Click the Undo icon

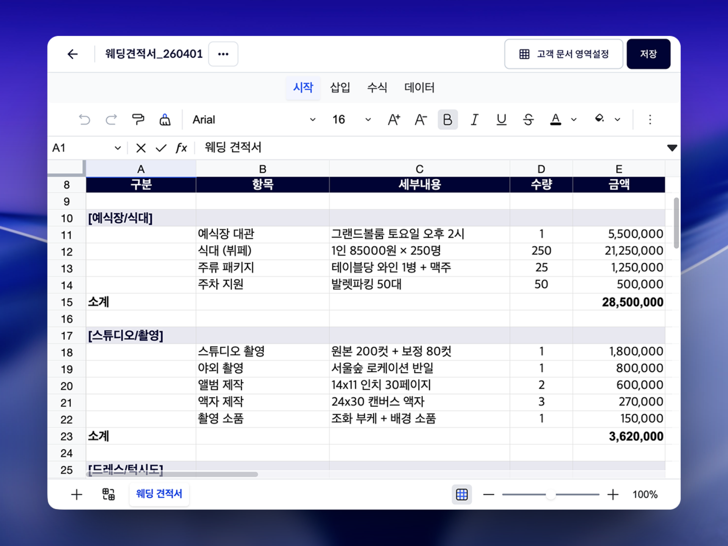[x=85, y=119]
